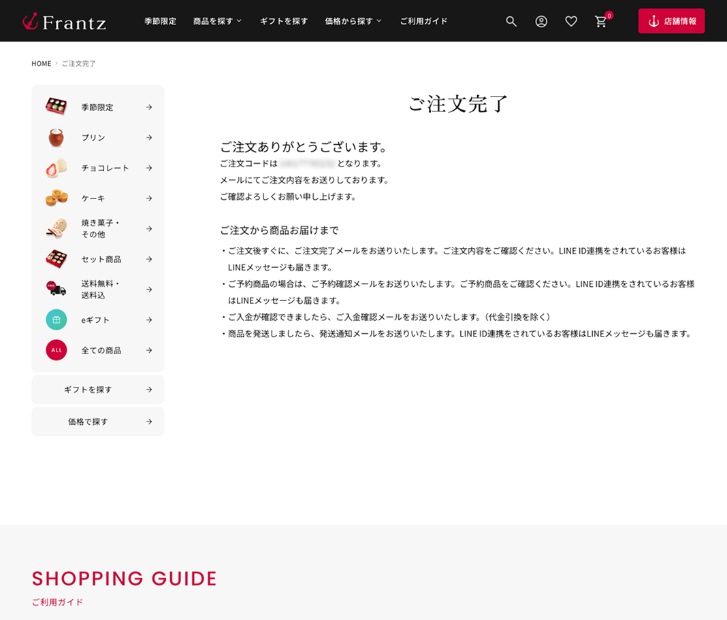Screen dimensions: 727x620
Task: Click the sidebar 価格で探す button
Action: (x=98, y=421)
